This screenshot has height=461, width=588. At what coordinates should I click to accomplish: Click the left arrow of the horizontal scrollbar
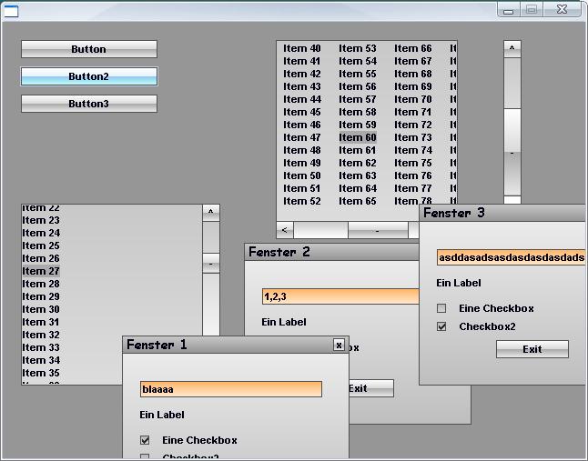(285, 230)
